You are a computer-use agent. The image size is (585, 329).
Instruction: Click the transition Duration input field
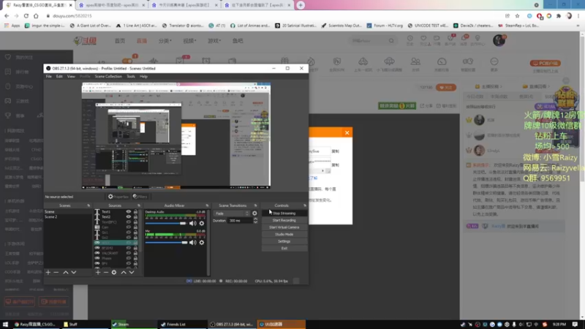(x=241, y=221)
